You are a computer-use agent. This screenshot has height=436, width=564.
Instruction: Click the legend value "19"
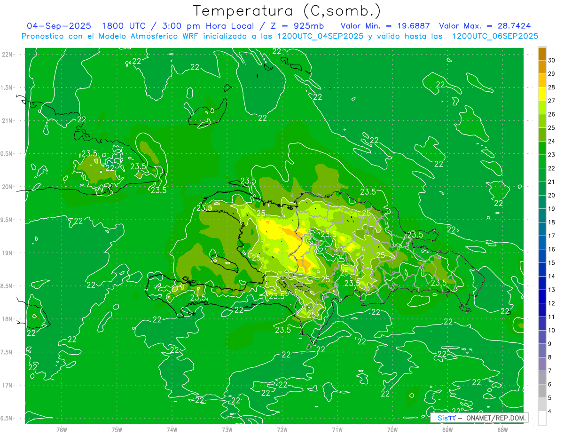tap(552, 209)
